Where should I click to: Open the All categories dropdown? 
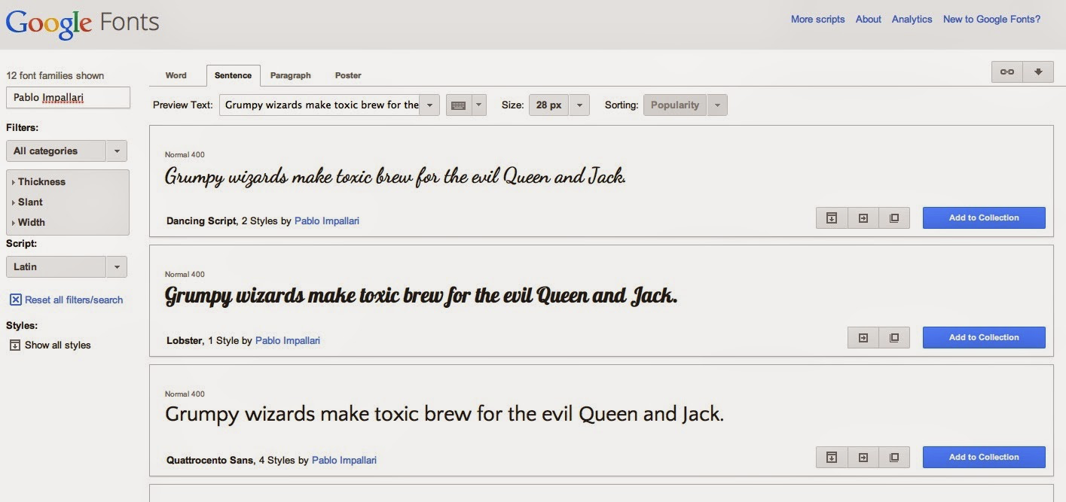pos(66,151)
